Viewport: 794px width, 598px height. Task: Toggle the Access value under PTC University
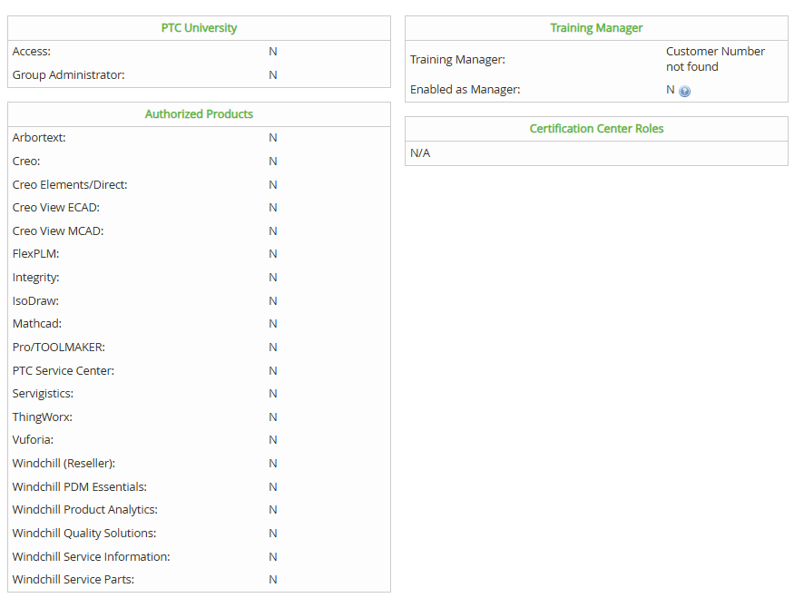tap(273, 51)
